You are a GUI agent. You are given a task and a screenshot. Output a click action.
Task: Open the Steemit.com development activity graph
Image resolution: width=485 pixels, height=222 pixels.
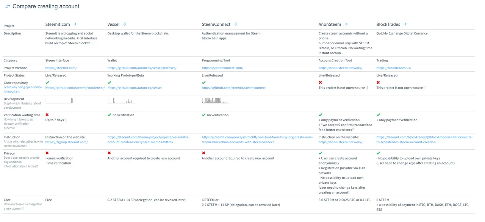(59, 100)
